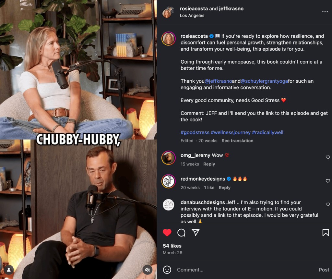
Task: Save post with bookmark icon
Action: (x=326, y=232)
